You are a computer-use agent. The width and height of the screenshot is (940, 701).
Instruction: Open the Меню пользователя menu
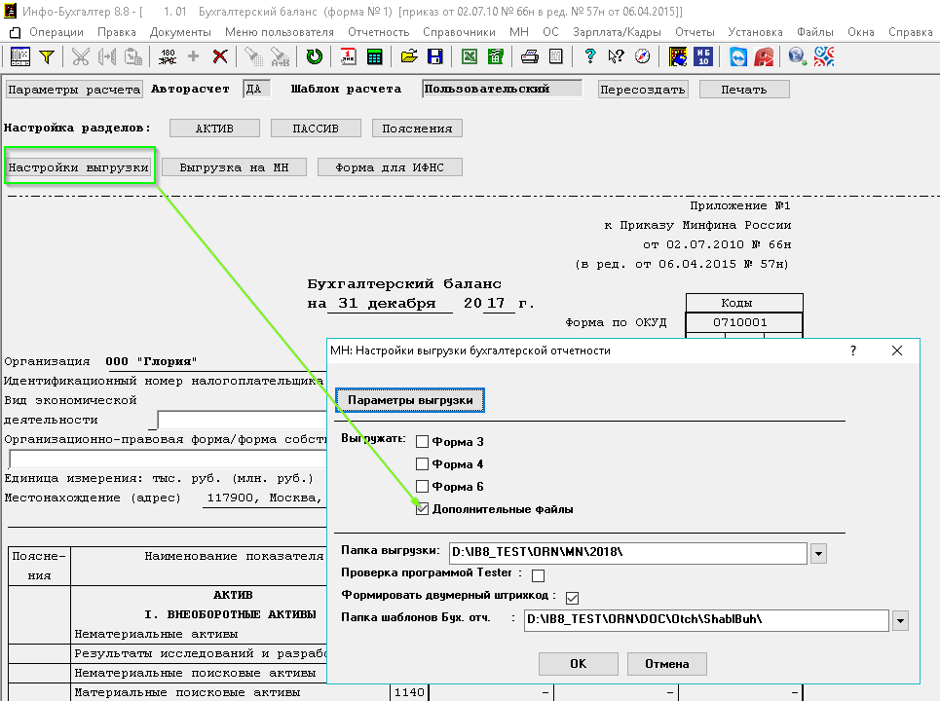[x=280, y=32]
